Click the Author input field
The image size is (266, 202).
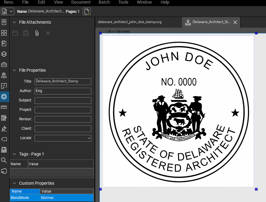[x=63, y=91]
